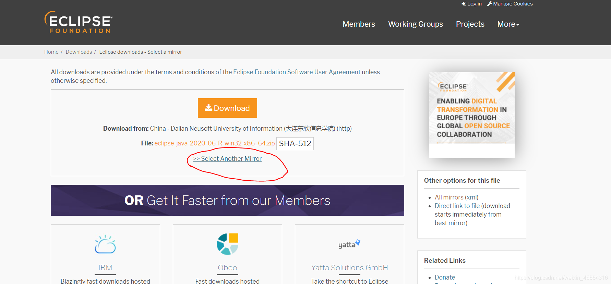
Task: Open Eclipse Foundation Software User Agreement
Action: (x=297, y=72)
